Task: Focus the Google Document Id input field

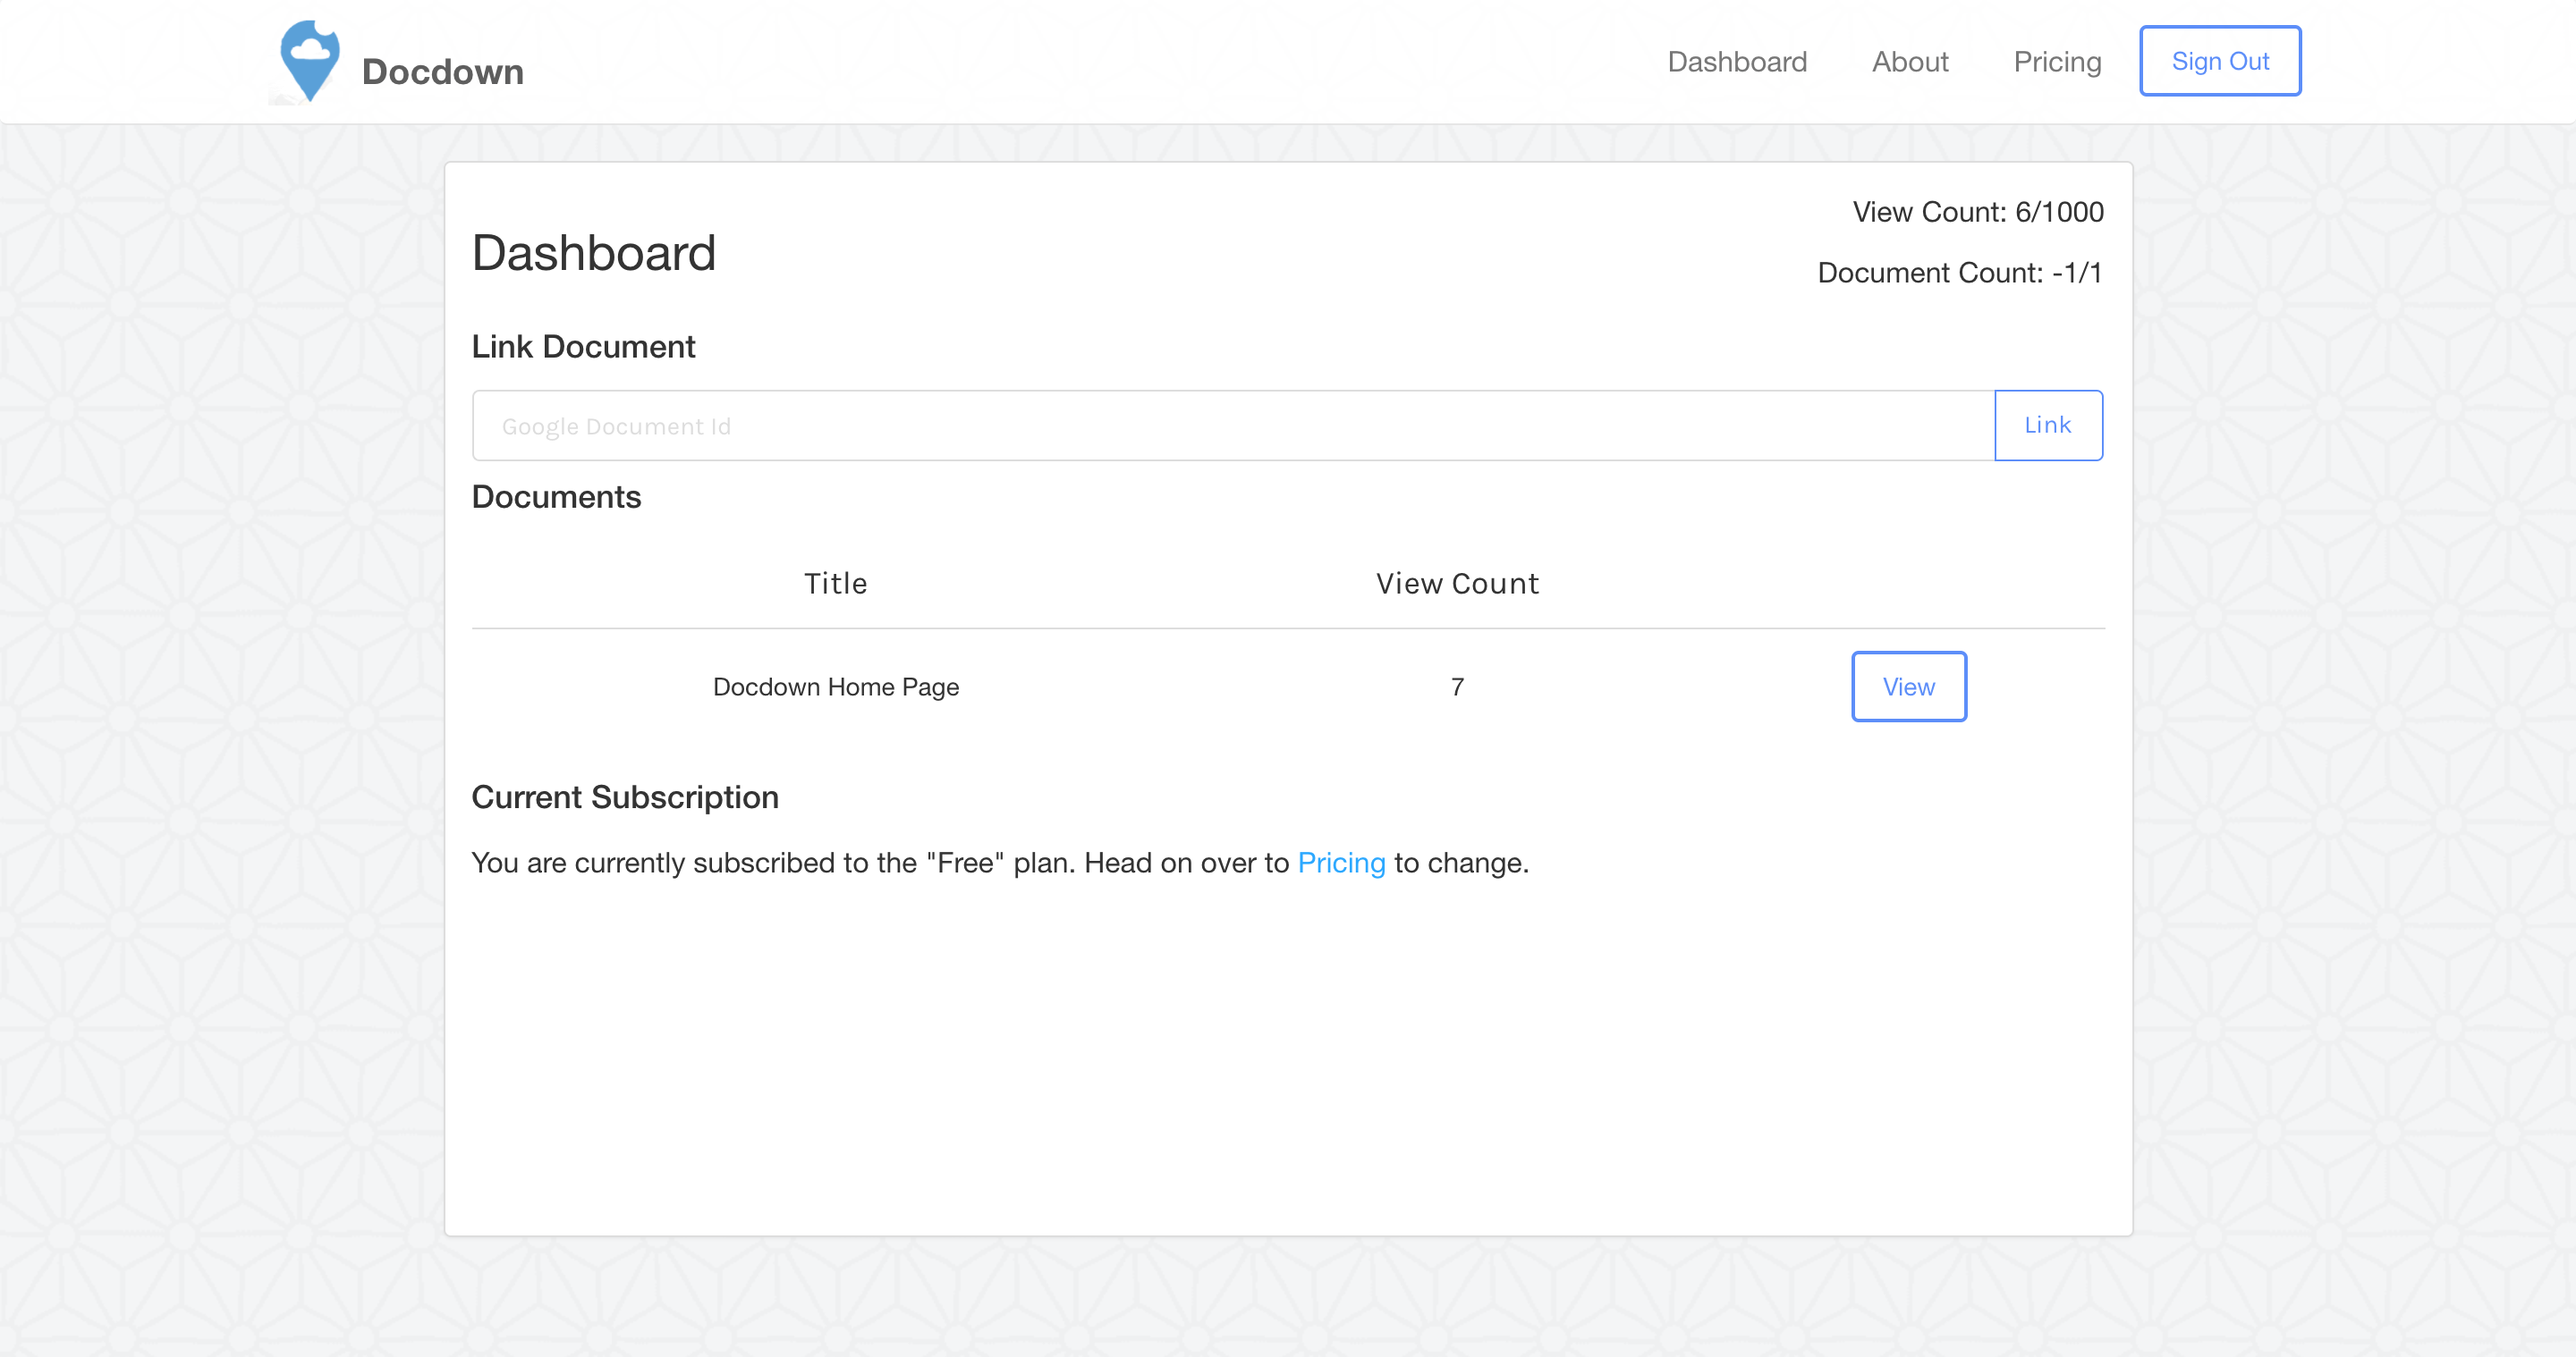Action: click(1232, 426)
